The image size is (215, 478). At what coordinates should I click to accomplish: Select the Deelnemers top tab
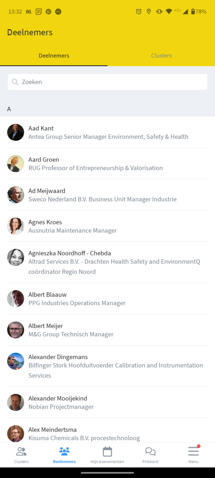54,56
